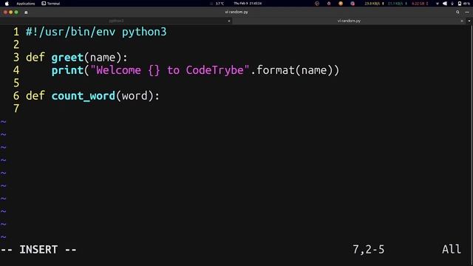Click the 'All' scroll indicator in status line
The height and width of the screenshot is (266, 473).
tap(452, 250)
